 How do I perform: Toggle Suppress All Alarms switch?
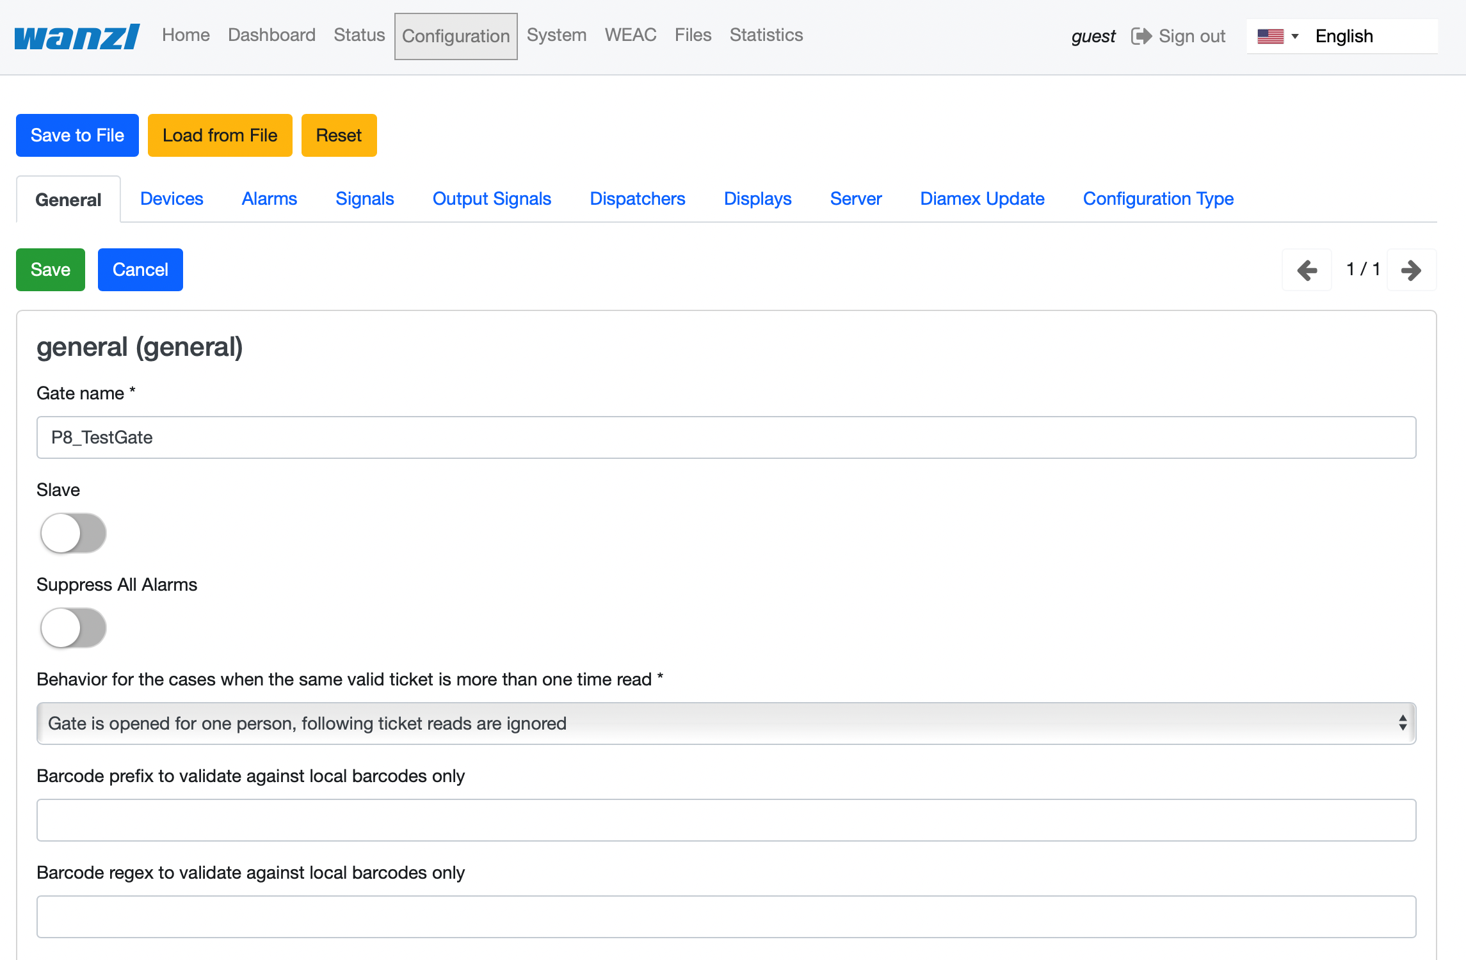73,627
